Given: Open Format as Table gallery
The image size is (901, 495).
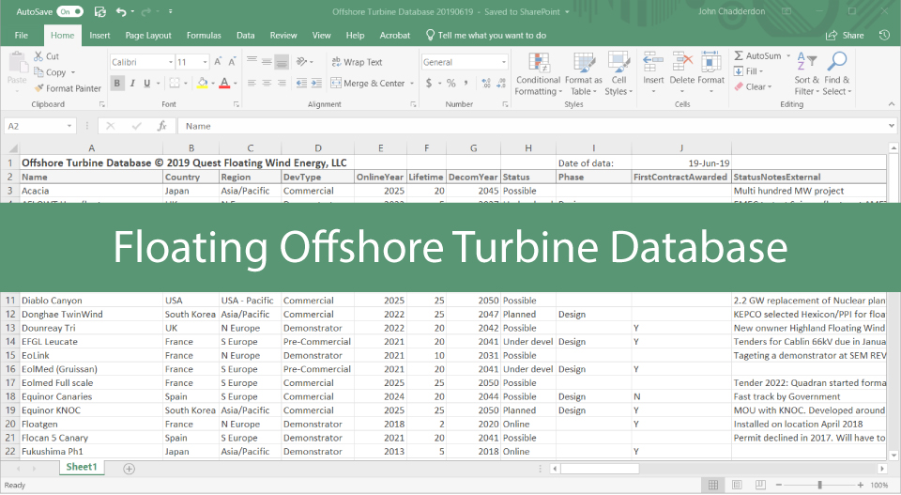Looking at the screenshot, I should (x=583, y=73).
